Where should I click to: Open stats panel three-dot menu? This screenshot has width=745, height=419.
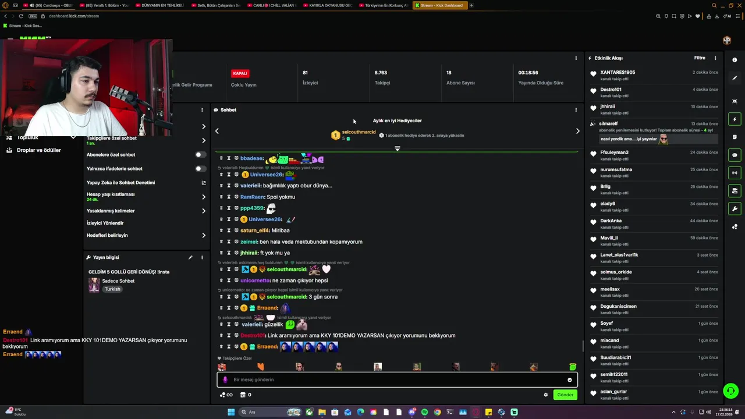[x=576, y=58]
